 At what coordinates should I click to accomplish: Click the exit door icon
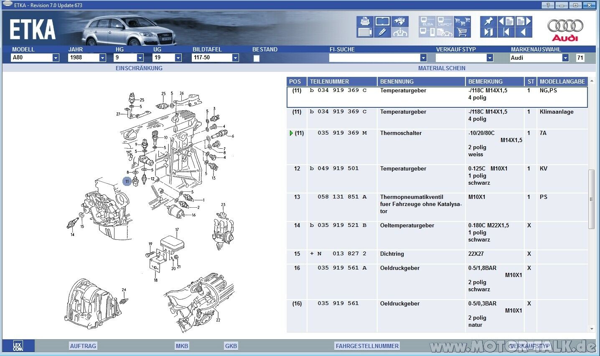coord(488,32)
